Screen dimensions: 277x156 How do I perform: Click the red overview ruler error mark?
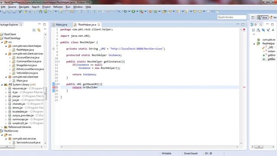click(244, 87)
